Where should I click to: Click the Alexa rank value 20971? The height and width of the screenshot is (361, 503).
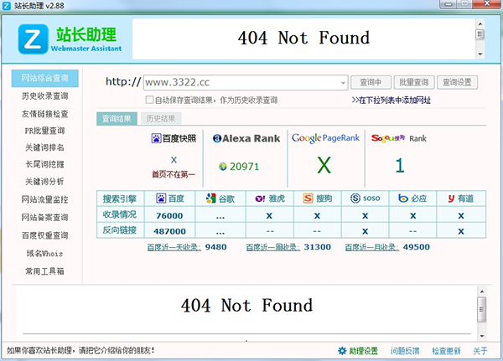click(x=245, y=167)
